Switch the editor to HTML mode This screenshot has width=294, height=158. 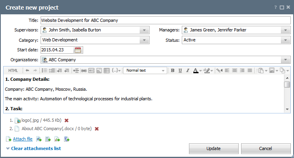click(x=13, y=70)
